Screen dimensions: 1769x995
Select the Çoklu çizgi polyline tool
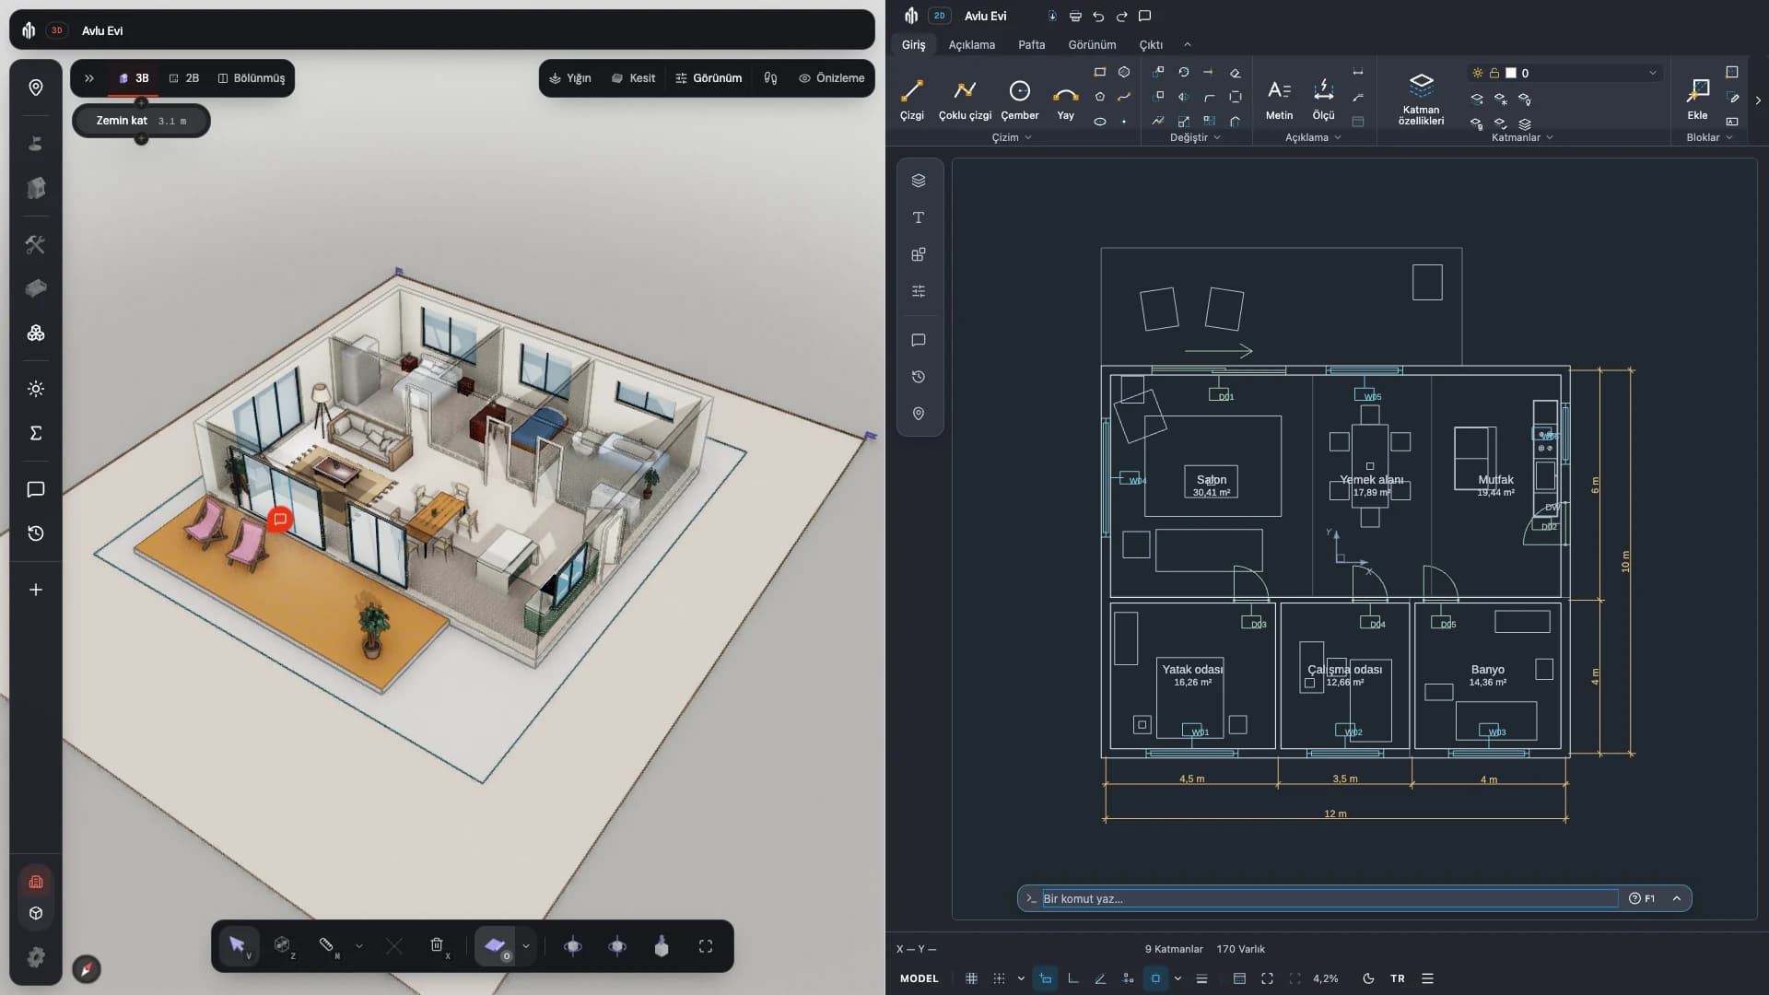pos(965,99)
